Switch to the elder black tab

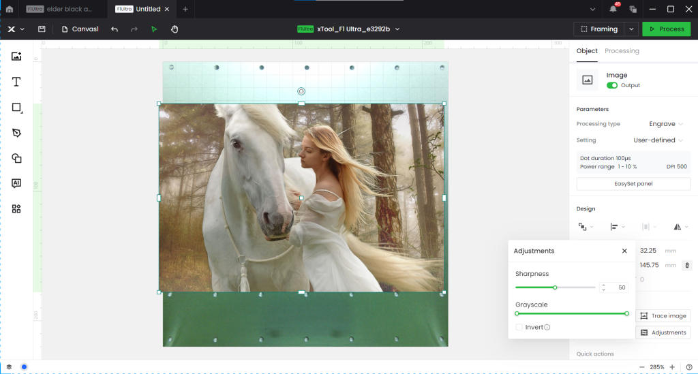click(x=62, y=9)
